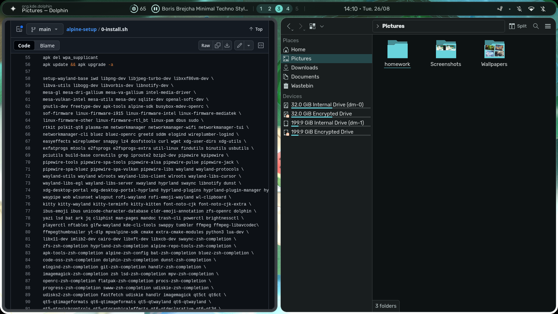The image size is (558, 314).
Task: Expand the view mode chevron dropdown
Action: coord(322,26)
